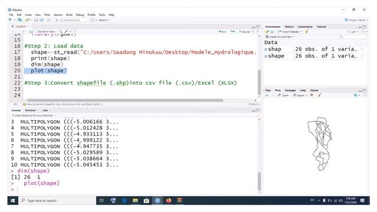
Task: Click the re-run previous code icon
Action: (233, 31)
